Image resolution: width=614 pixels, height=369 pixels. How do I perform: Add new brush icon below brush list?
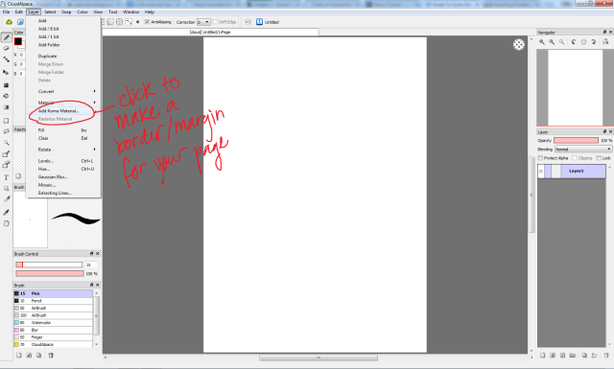(18, 356)
